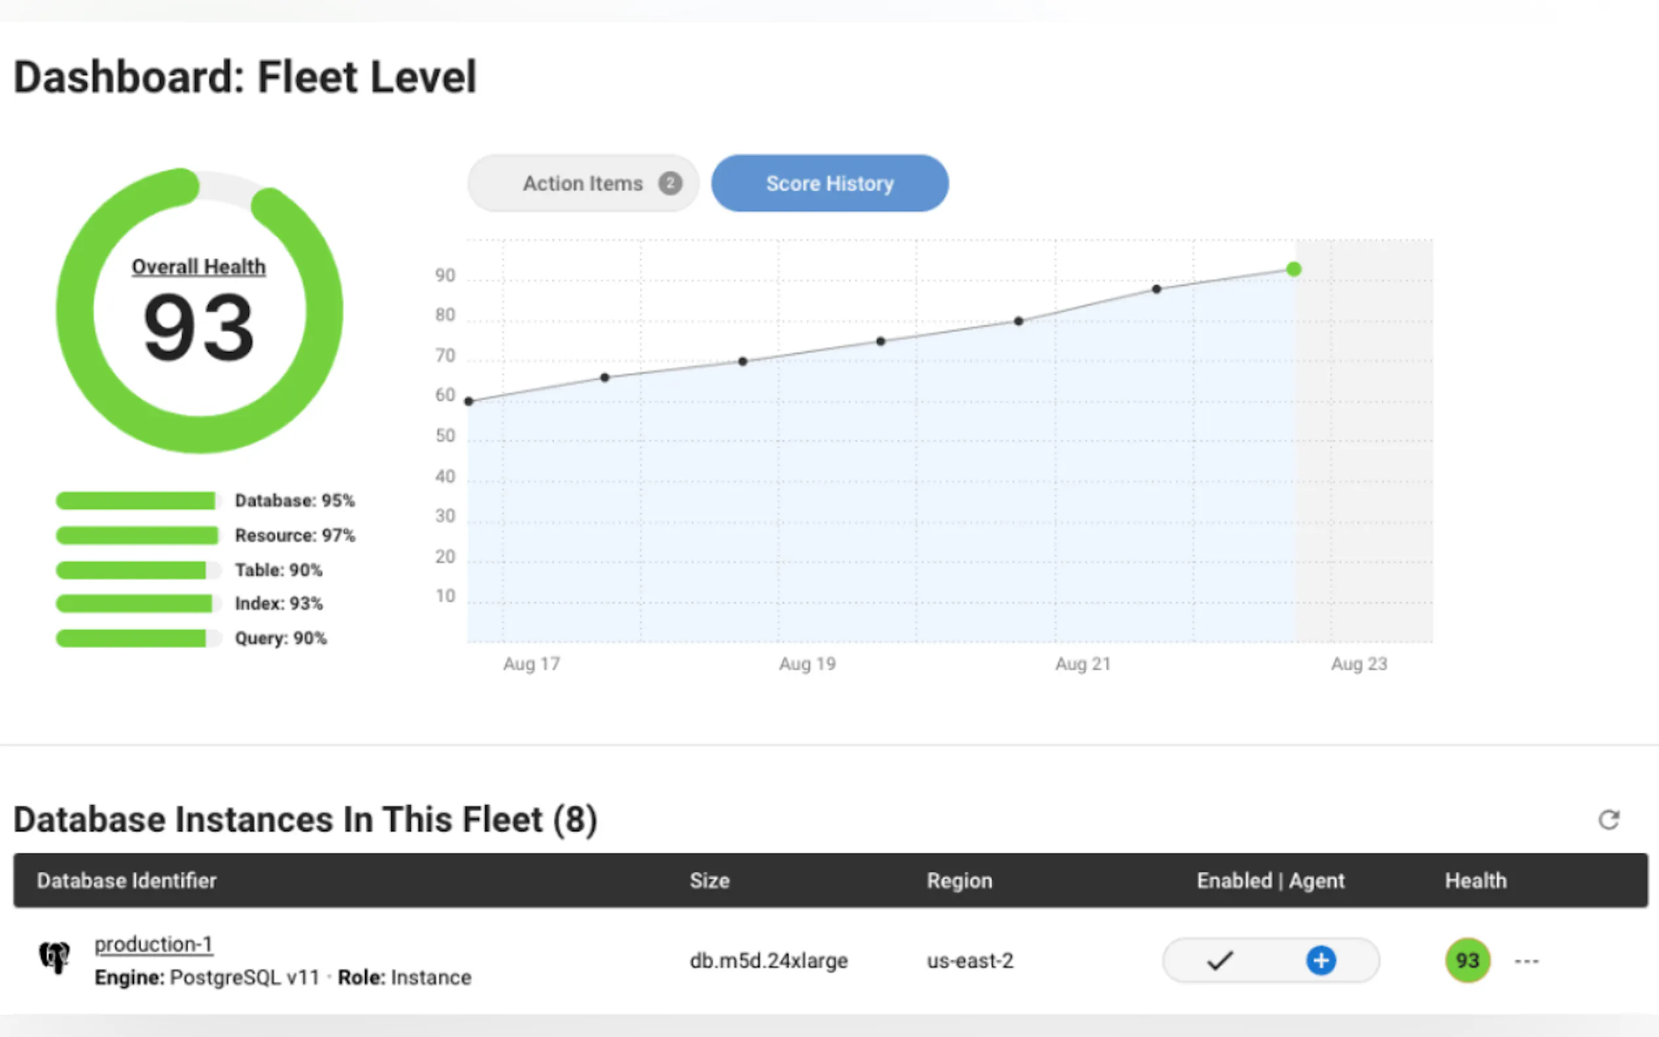The width and height of the screenshot is (1659, 1037).
Task: Click the first data point near 60
Action: tap(469, 401)
